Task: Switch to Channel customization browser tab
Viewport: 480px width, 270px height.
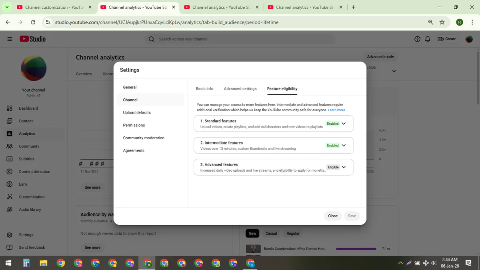Action: (x=54, y=7)
